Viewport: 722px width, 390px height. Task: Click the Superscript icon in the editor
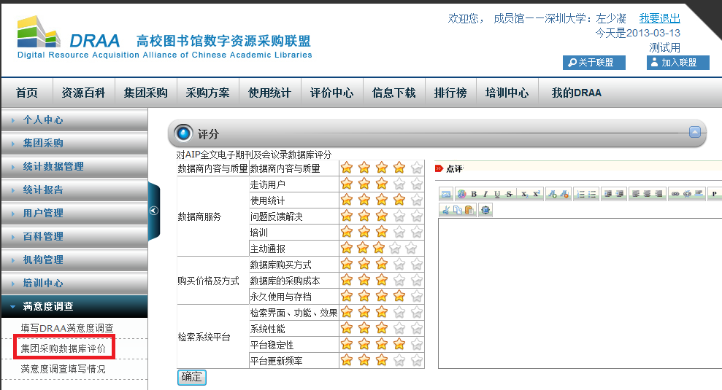tap(536, 194)
